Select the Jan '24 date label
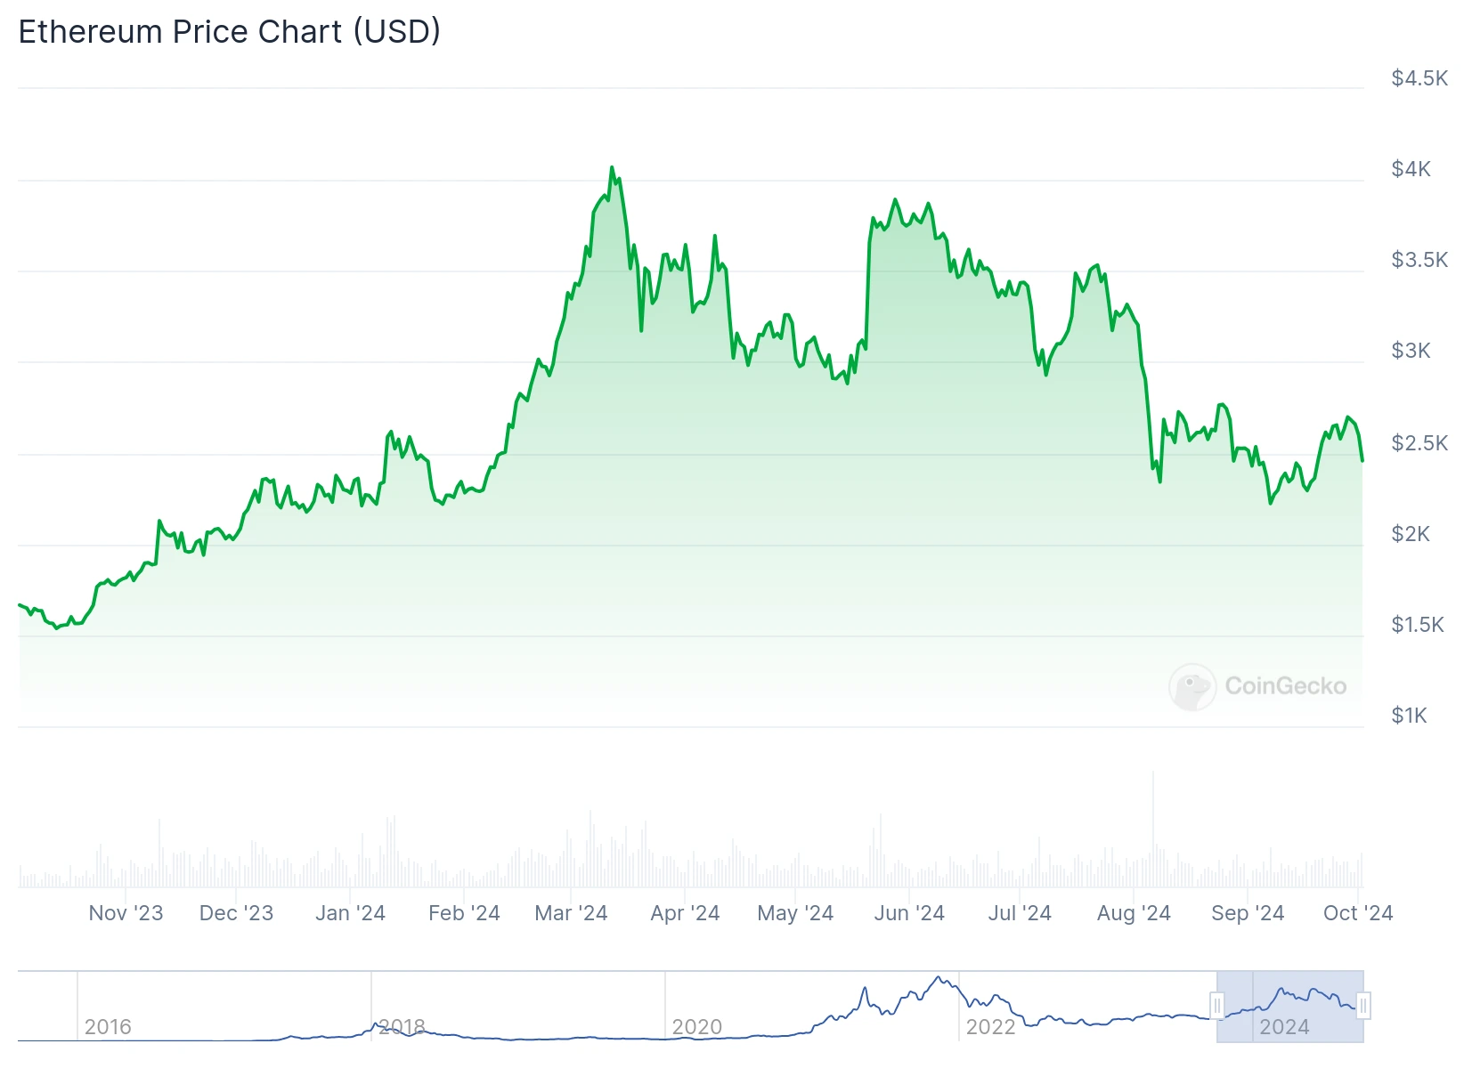The image size is (1464, 1068). [x=350, y=913]
